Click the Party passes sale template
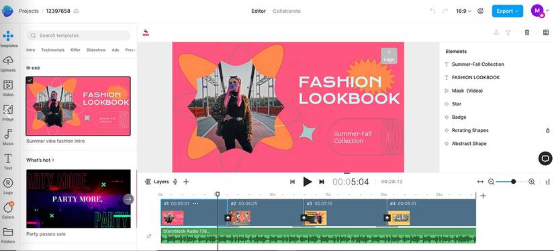The image size is (554, 251). pos(79,199)
